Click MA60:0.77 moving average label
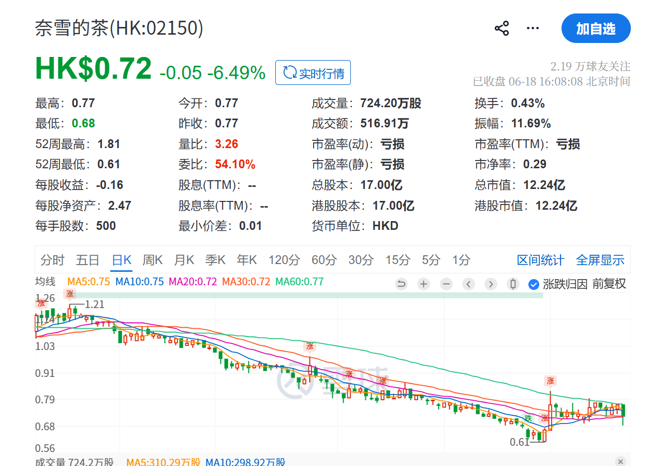The image size is (650, 466). pyautogui.click(x=299, y=282)
